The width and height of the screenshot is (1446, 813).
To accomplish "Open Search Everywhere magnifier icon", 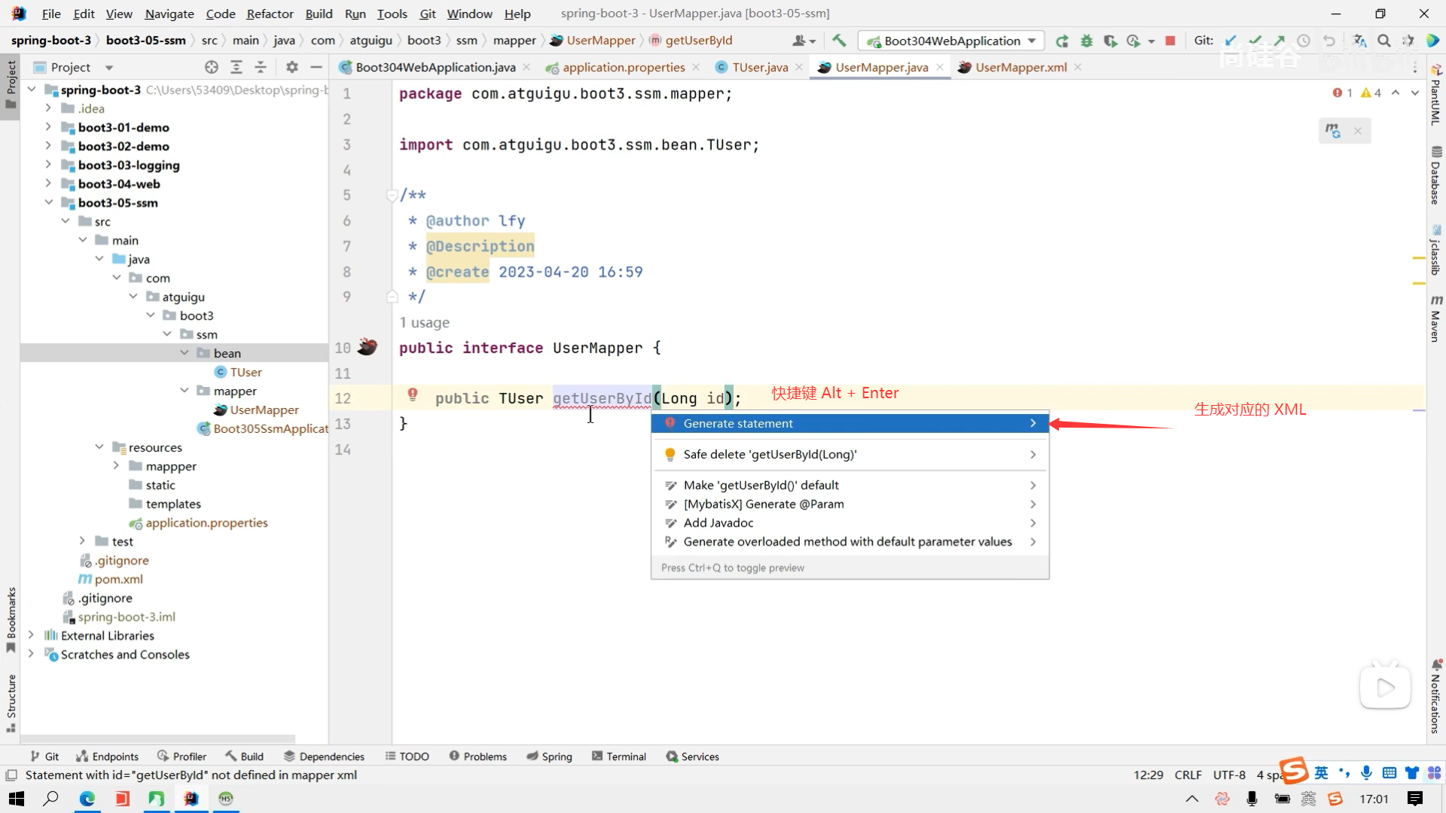I will coord(1383,41).
